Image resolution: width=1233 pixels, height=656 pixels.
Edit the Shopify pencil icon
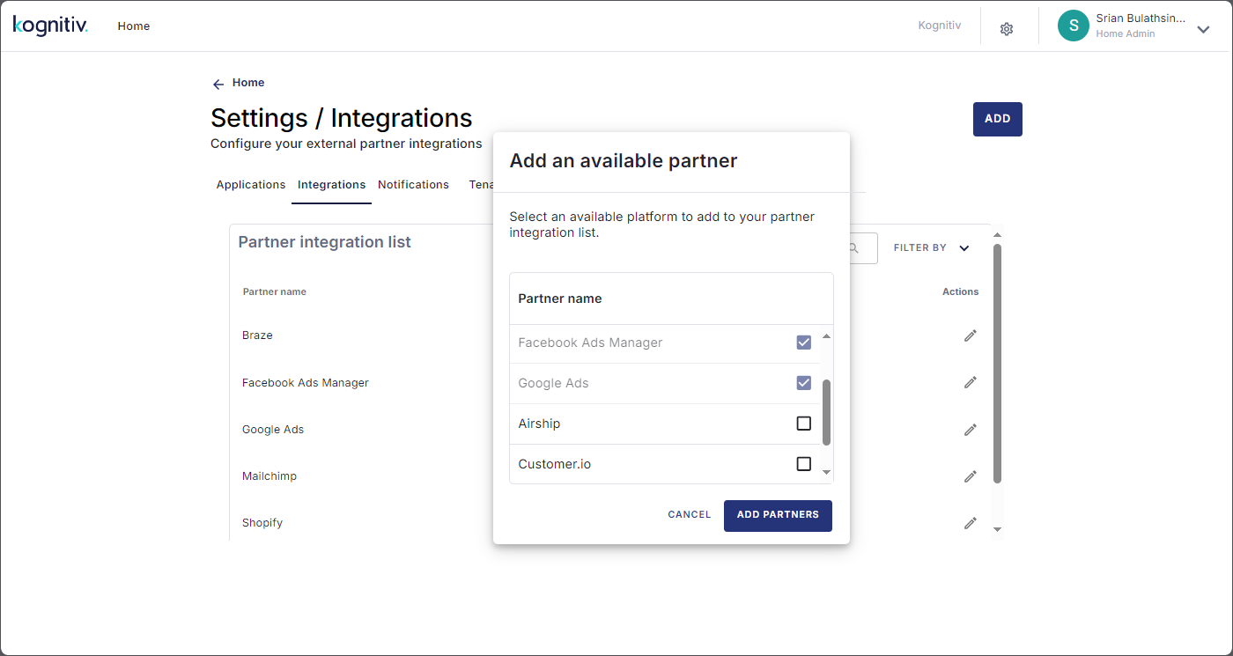pyautogui.click(x=971, y=523)
